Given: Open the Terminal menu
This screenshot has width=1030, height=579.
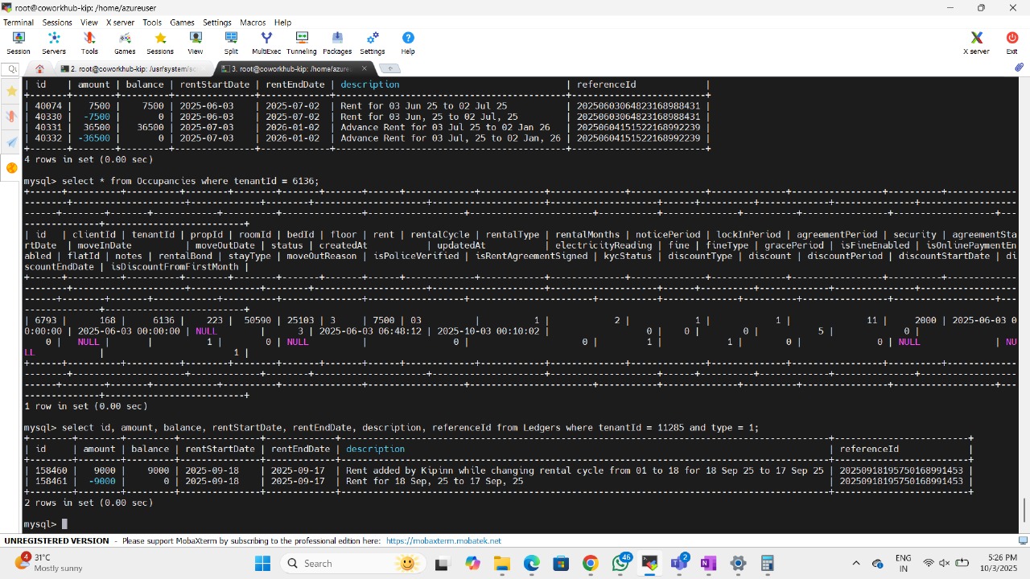Looking at the screenshot, I should (x=19, y=23).
